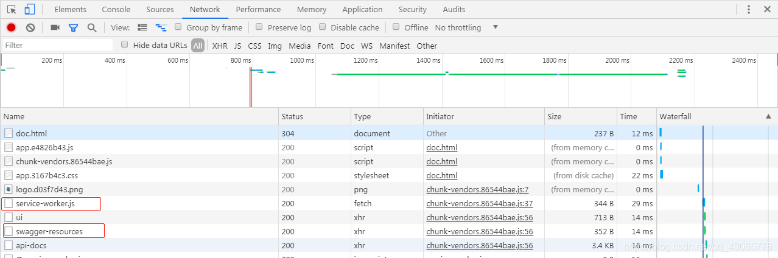Screen dimensions: 778x258
Task: Click the Filter text input field
Action: 58,45
